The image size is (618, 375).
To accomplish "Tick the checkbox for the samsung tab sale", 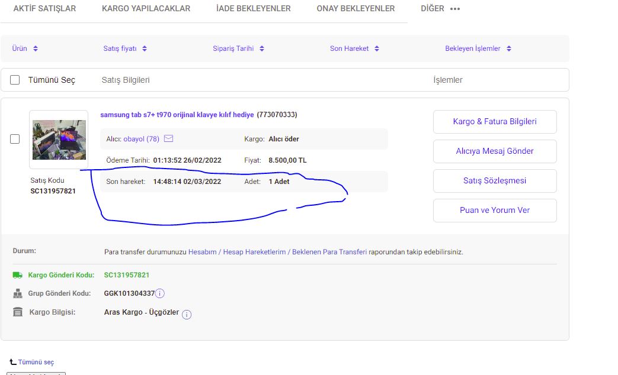I will pos(15,139).
